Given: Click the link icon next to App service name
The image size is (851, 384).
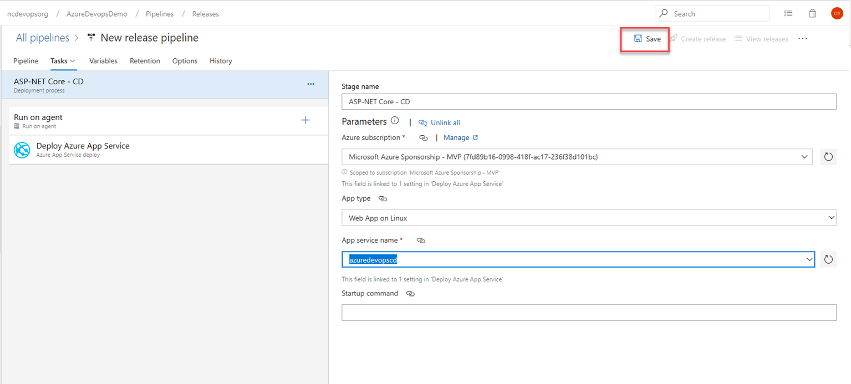Looking at the screenshot, I should (421, 240).
